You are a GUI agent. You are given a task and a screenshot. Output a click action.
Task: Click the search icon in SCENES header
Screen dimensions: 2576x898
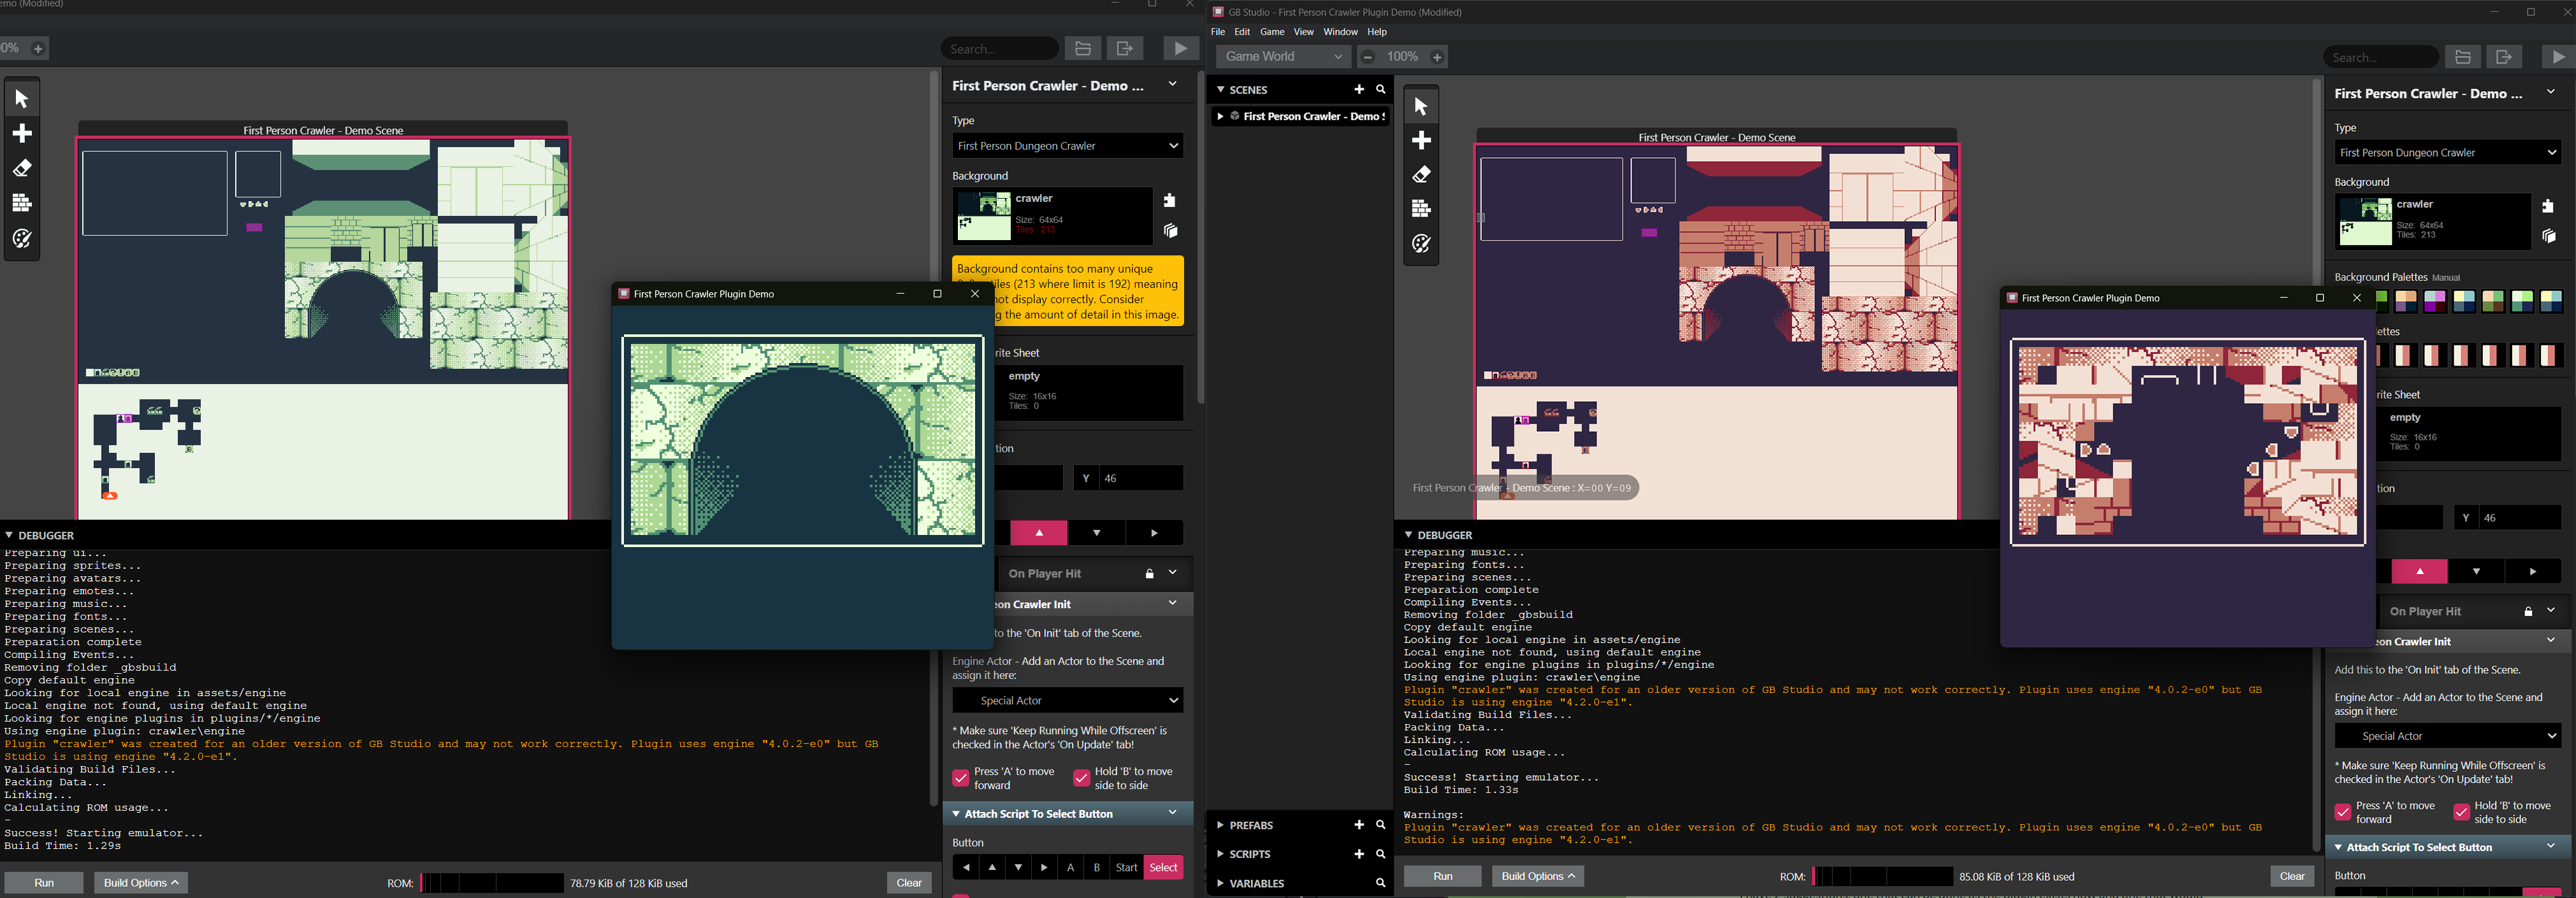point(1381,90)
